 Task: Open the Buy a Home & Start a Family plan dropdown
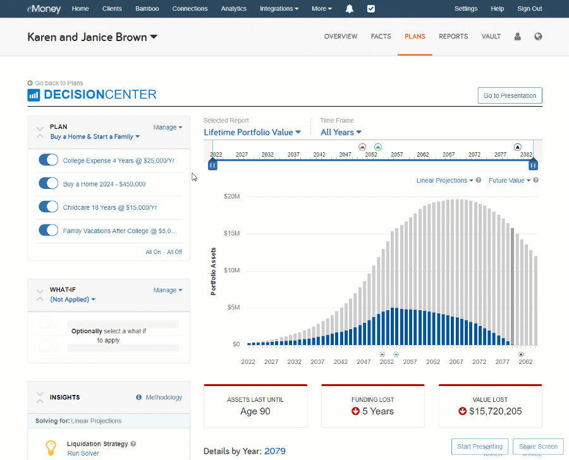tap(95, 136)
